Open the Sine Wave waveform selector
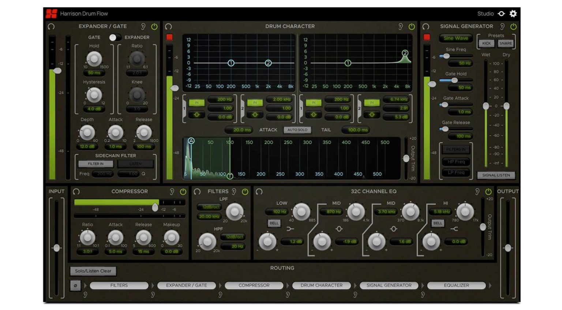Screen dimensions: 562x310 pyautogui.click(x=456, y=38)
